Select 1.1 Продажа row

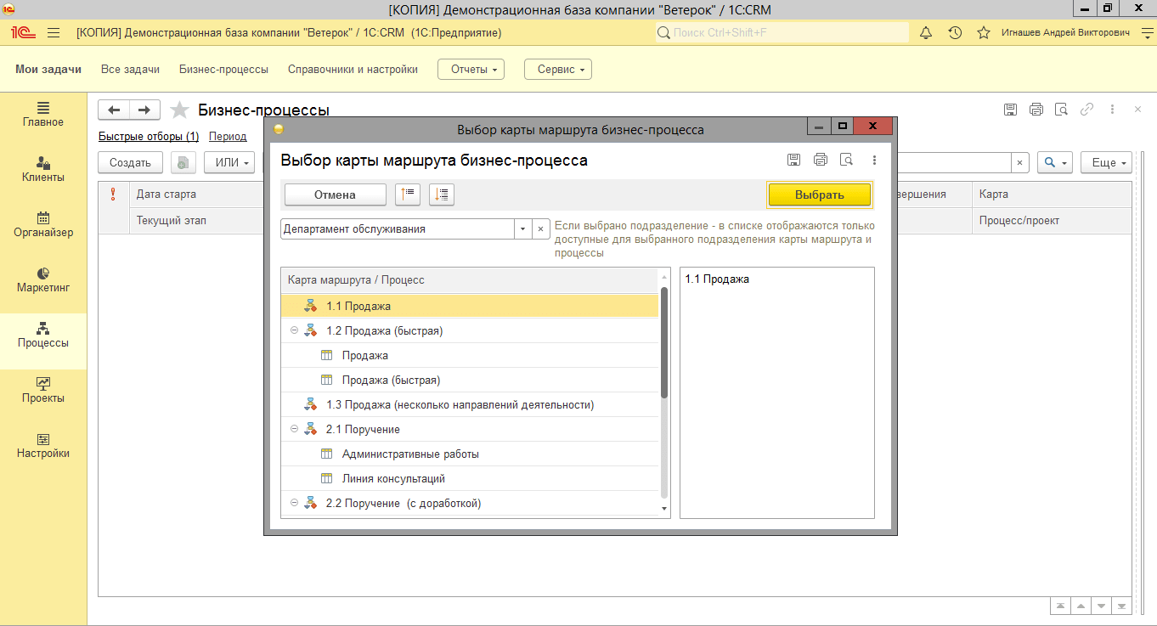pyautogui.click(x=470, y=306)
